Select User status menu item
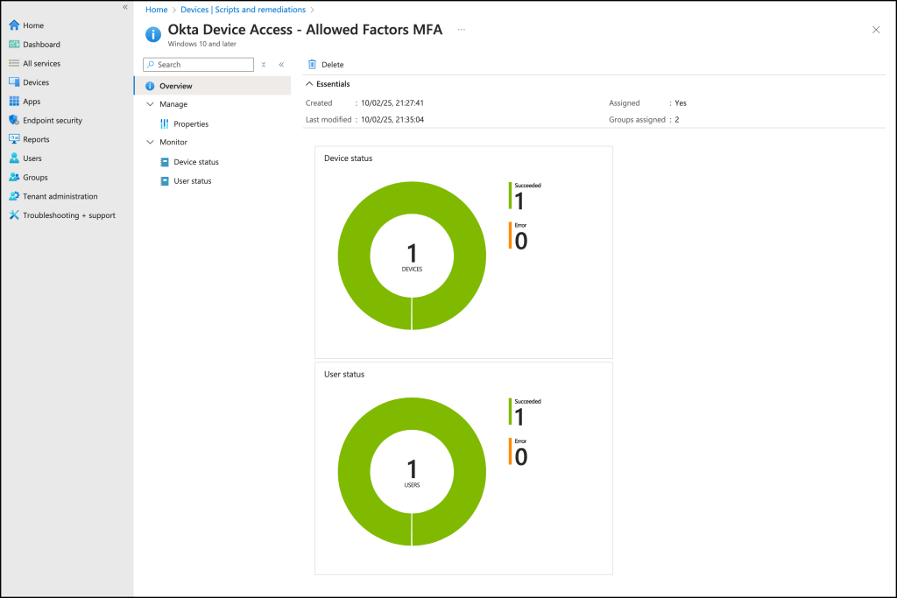Screen dimensions: 897x598 click(192, 181)
